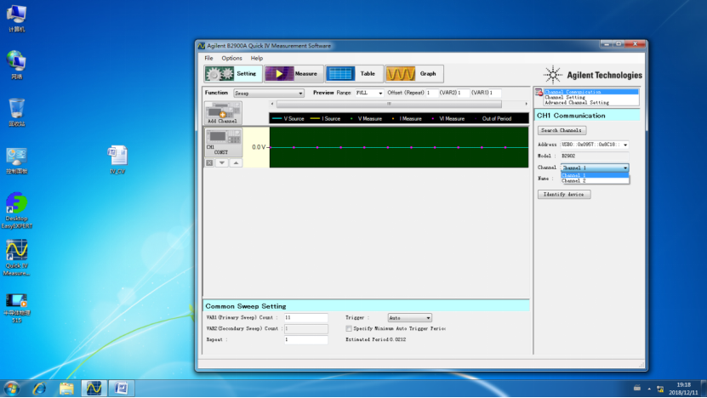Click the V Source legend entry
This screenshot has width=707, height=398.
click(288, 118)
